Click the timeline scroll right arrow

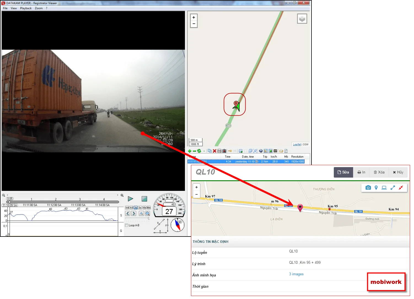pyautogui.click(x=118, y=195)
